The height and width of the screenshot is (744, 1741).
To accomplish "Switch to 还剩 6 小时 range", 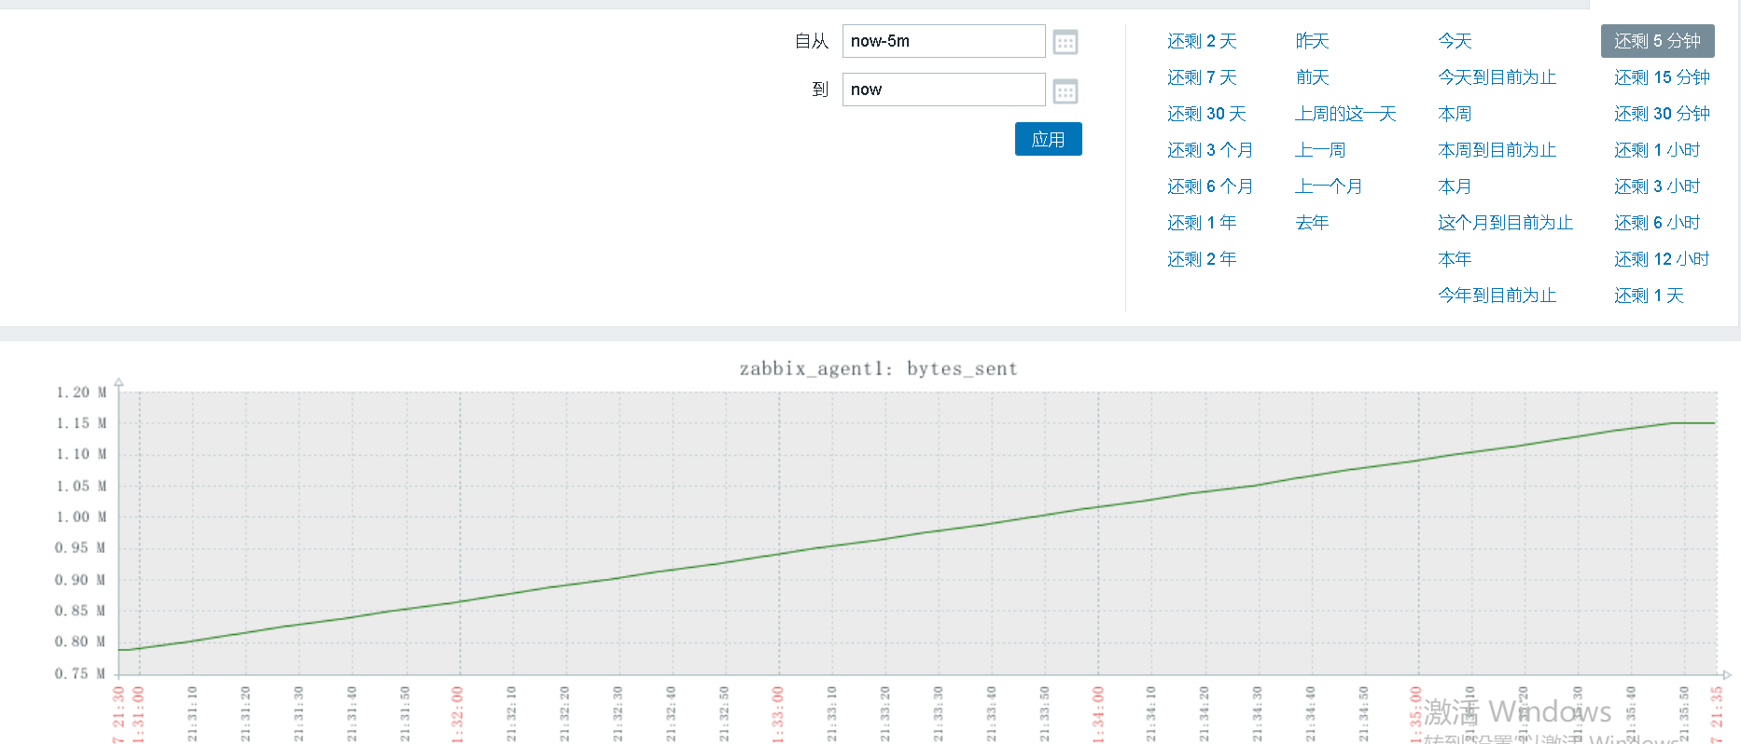I will 1657,223.
